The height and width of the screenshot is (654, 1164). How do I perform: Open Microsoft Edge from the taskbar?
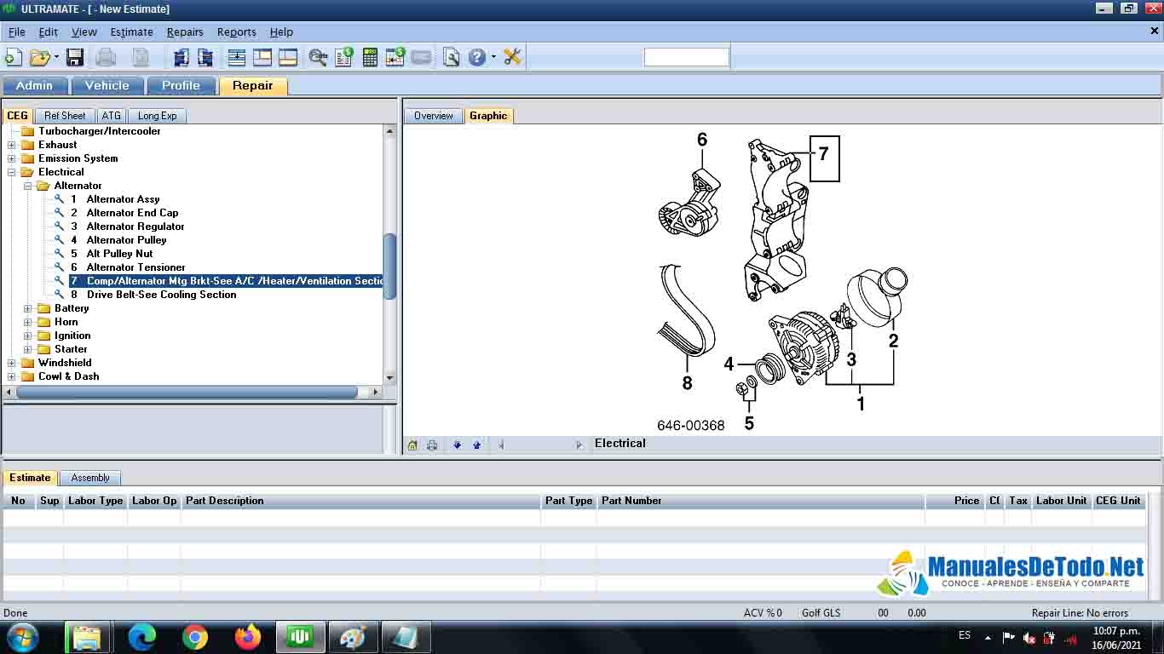(142, 636)
